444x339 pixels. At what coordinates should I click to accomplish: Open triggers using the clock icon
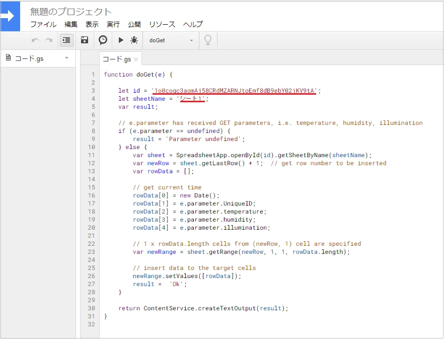tap(103, 40)
